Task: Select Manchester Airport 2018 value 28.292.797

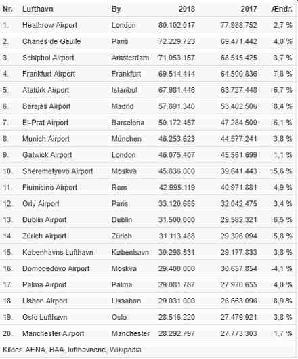Action: click(x=177, y=333)
